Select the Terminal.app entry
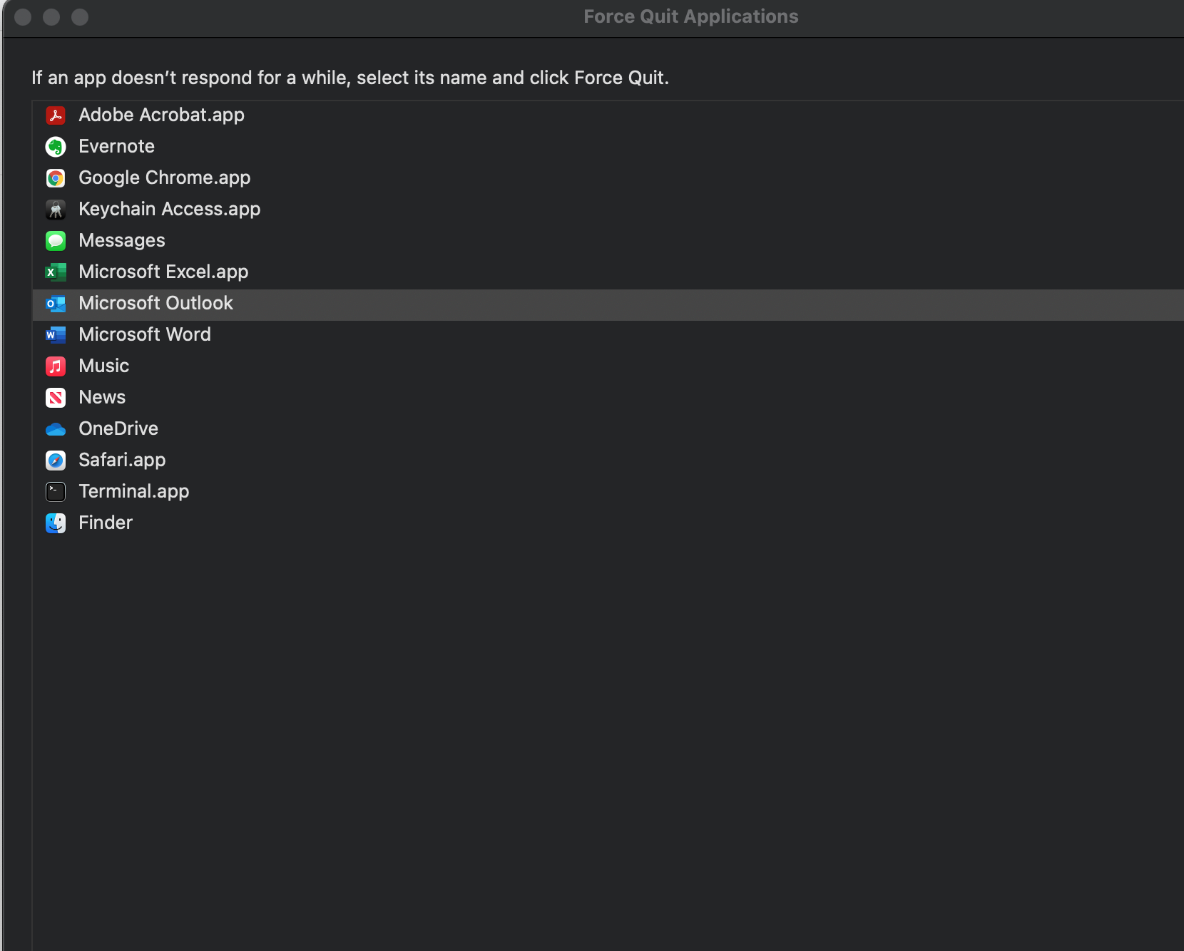The width and height of the screenshot is (1184, 951). (x=133, y=491)
